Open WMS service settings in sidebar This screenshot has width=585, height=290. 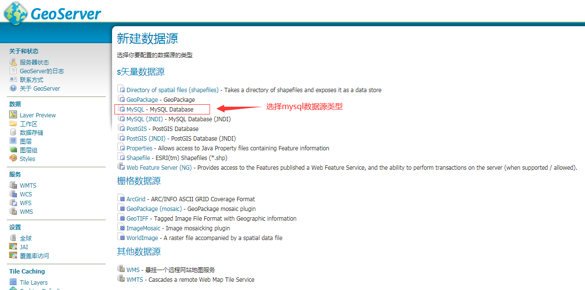pos(26,211)
